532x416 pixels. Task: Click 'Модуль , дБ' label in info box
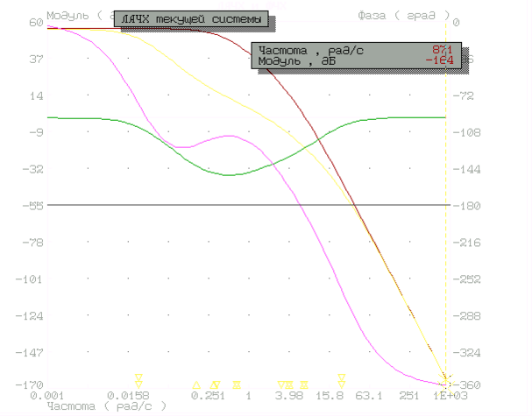tap(296, 61)
